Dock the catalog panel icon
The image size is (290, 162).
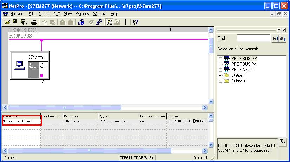279,30
